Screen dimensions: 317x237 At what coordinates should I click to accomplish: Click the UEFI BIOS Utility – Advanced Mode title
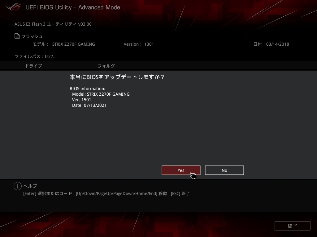(x=73, y=7)
